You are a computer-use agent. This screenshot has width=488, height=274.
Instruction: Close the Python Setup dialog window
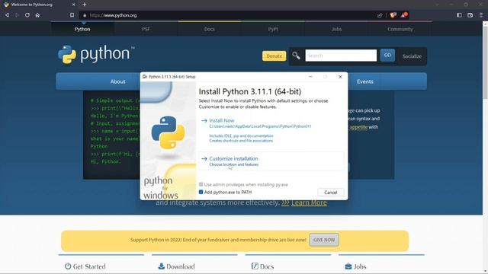[x=340, y=77]
